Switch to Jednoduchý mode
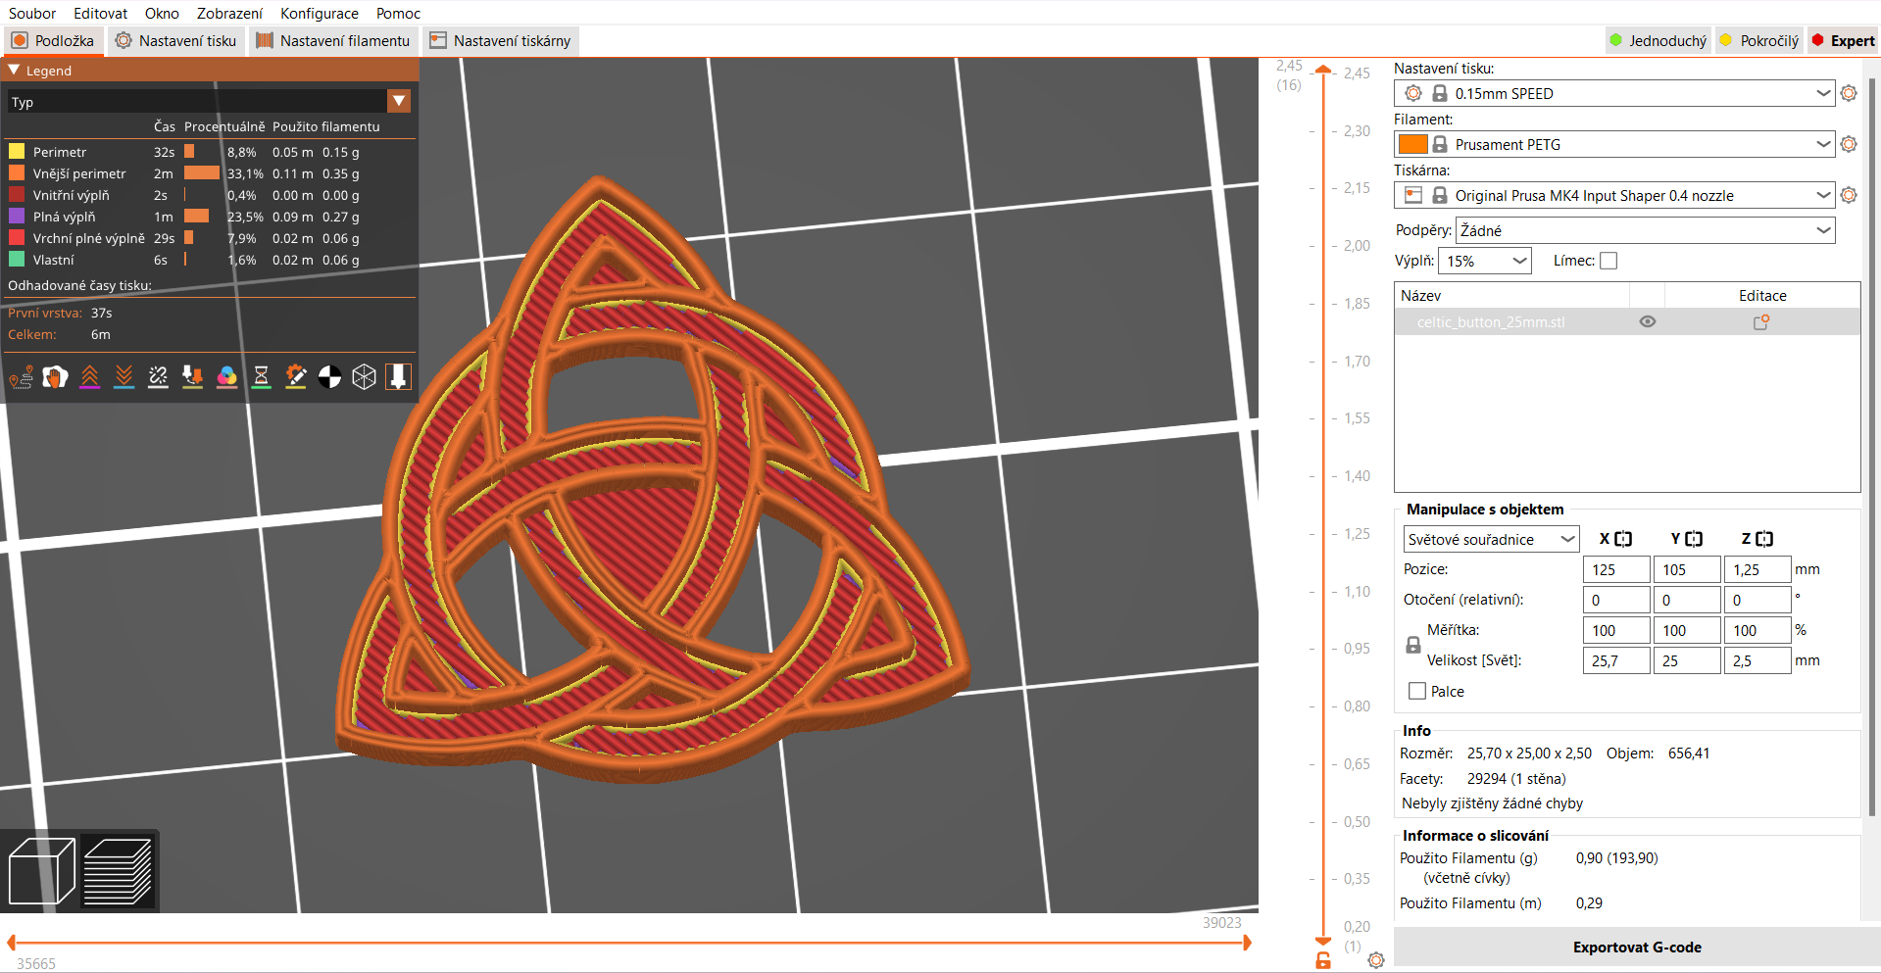Image resolution: width=1881 pixels, height=973 pixels. tap(1658, 40)
